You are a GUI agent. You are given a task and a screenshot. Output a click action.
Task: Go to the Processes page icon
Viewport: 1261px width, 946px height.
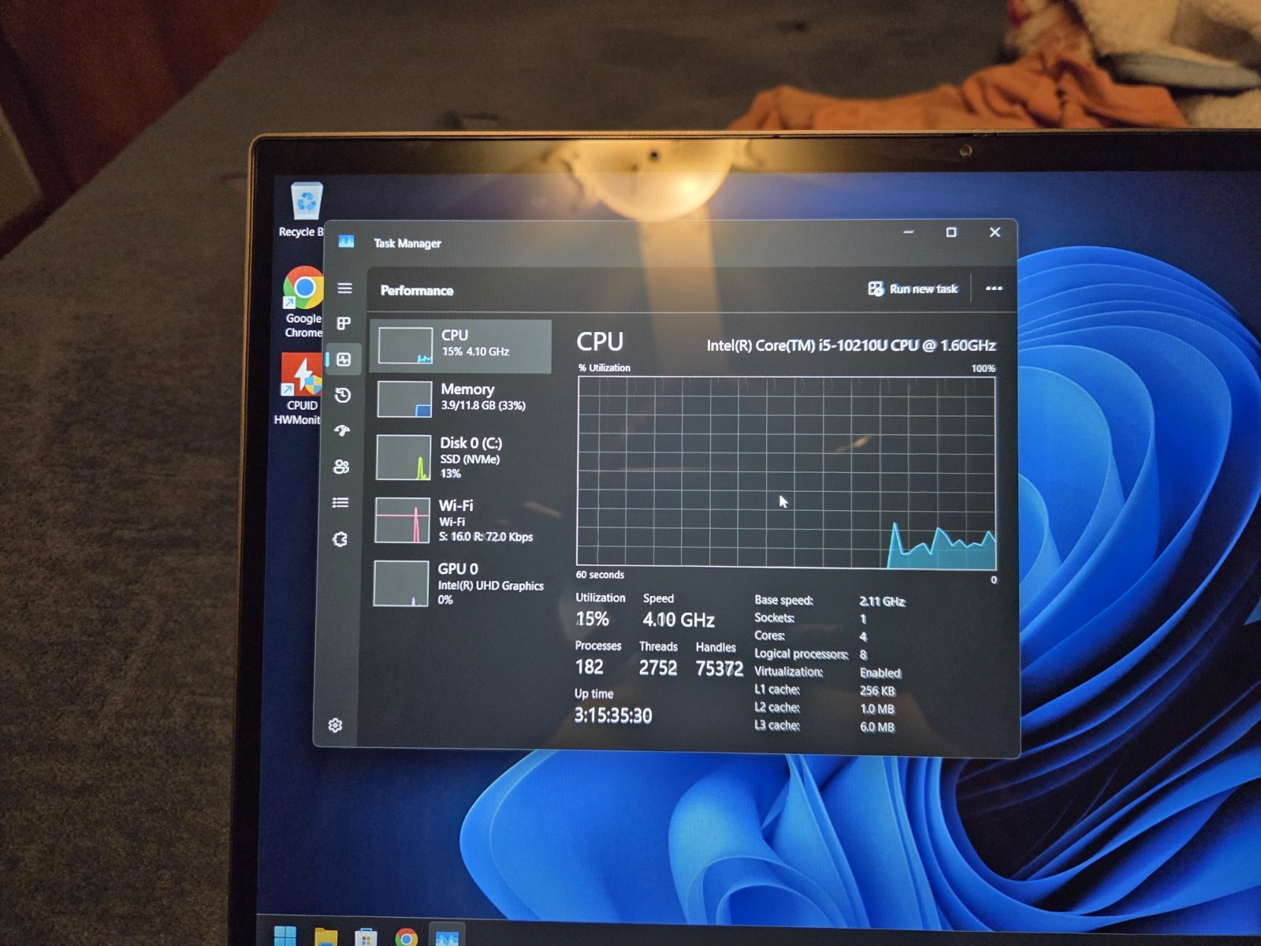[344, 323]
